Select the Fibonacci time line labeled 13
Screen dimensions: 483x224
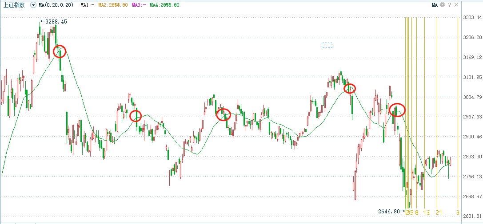click(x=424, y=114)
